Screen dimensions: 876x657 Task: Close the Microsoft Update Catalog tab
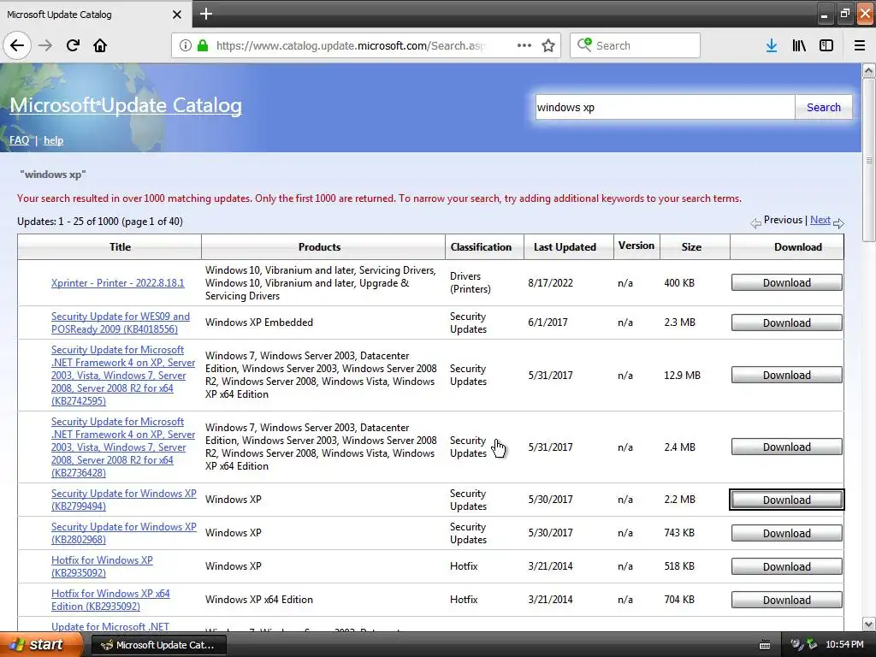(177, 15)
